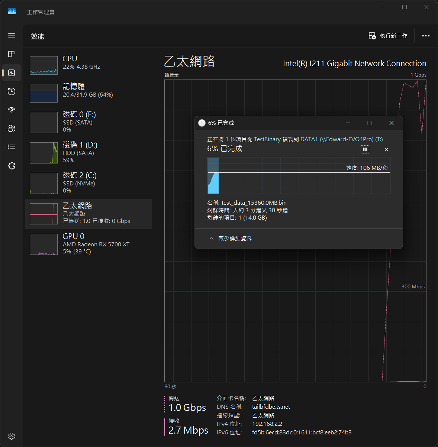Open Task Manager settings gear
Image resolution: width=438 pixels, height=447 pixels.
[x=12, y=436]
